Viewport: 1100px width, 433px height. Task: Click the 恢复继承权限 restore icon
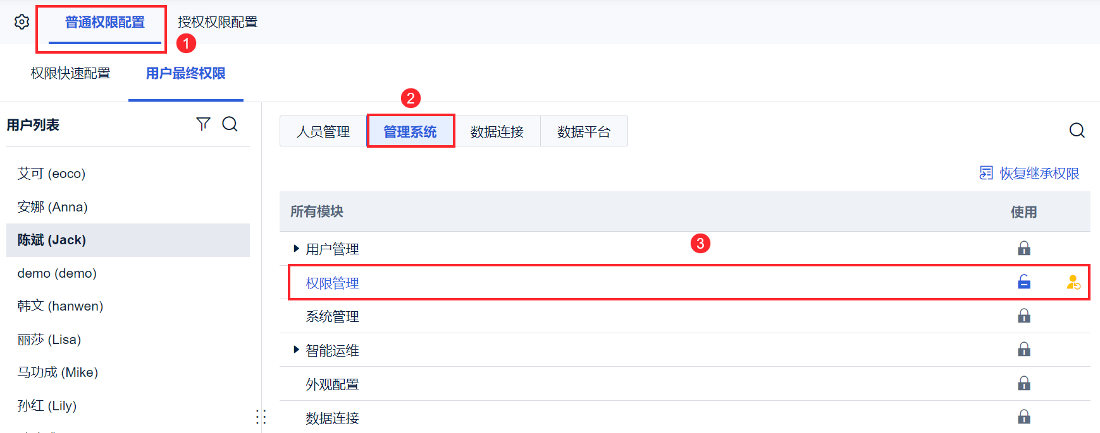[986, 173]
